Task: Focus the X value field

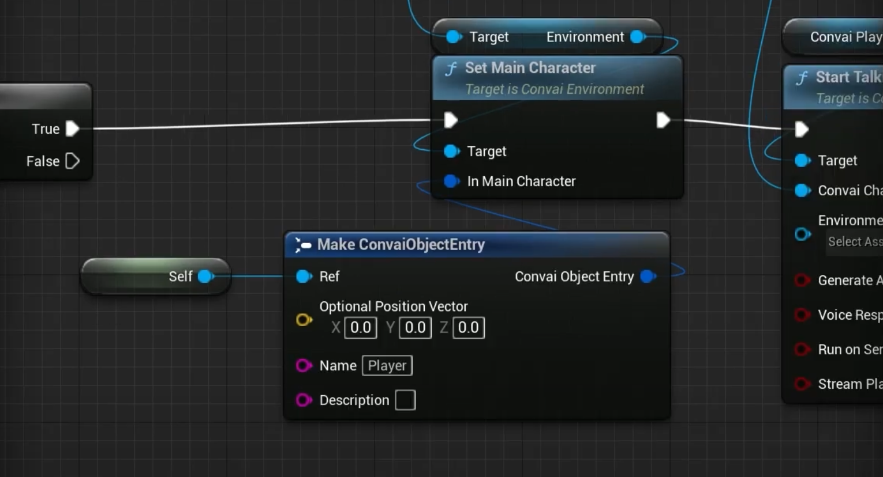Action: [x=361, y=327]
